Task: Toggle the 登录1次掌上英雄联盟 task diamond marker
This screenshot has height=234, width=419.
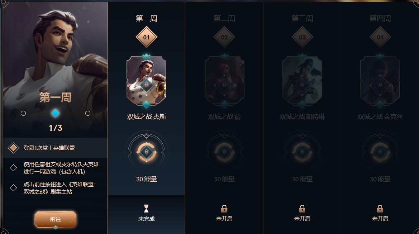Action: (x=13, y=148)
